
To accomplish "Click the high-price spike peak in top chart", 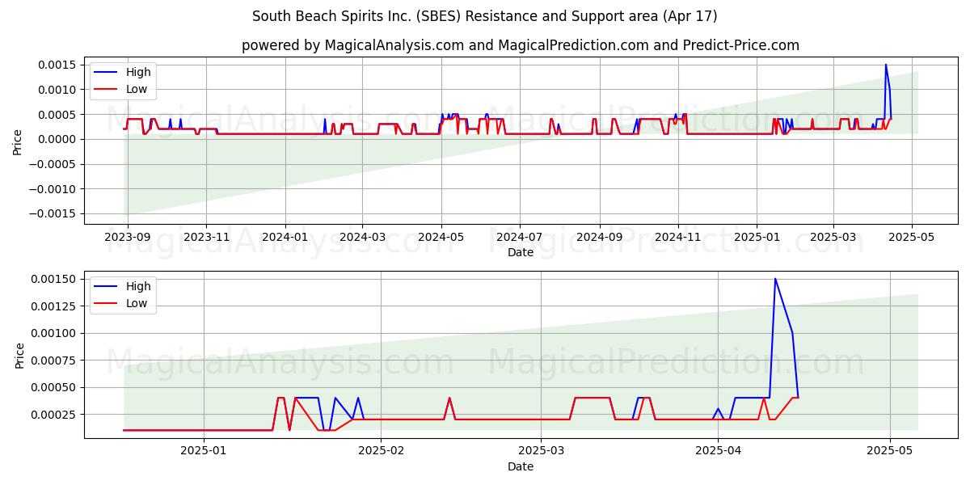I will [886, 65].
